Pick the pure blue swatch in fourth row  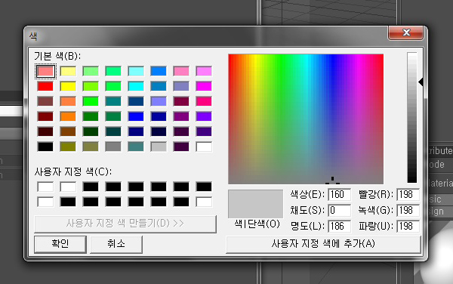[136, 116]
